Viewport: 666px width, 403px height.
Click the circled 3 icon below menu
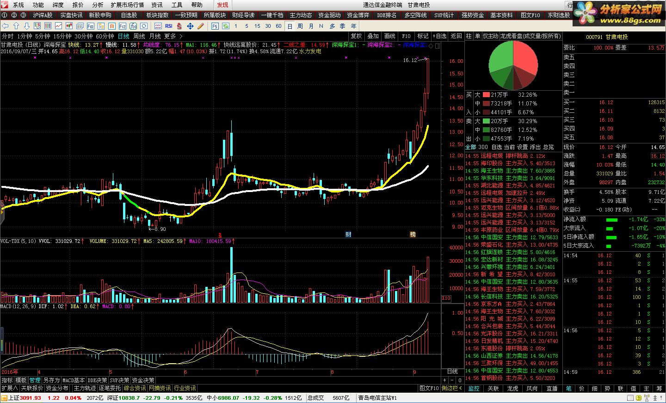point(23,15)
